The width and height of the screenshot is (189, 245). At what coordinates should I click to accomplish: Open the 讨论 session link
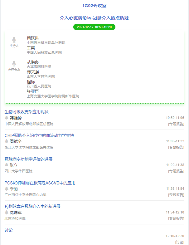pos(8,230)
